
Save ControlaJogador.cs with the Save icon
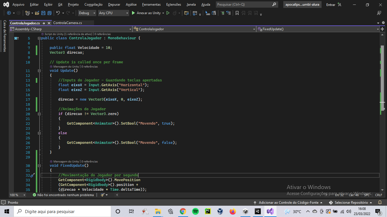point(43,13)
